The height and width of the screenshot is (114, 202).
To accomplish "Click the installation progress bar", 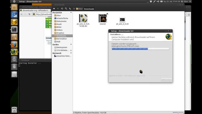I will (x=140, y=49).
